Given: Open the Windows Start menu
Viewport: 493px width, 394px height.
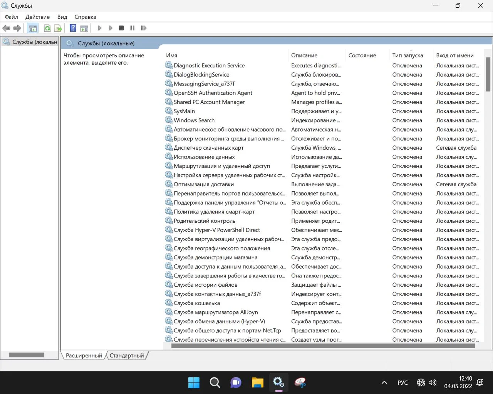Looking at the screenshot, I should (194, 382).
